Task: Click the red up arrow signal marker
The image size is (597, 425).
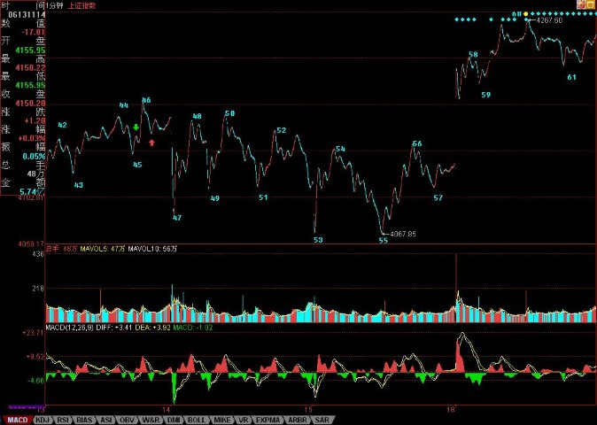Action: [152, 141]
